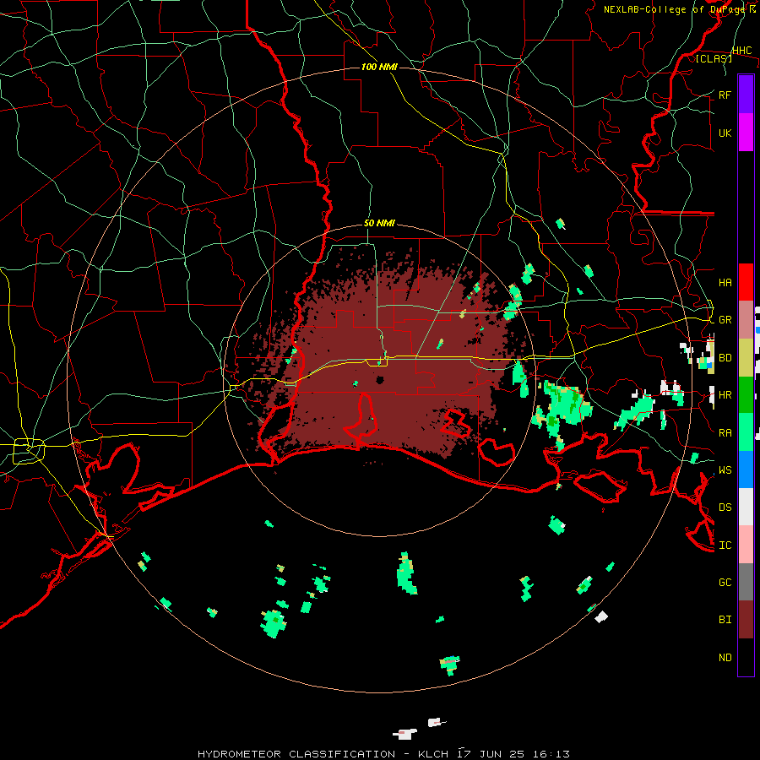Select the olive-yellow BD legend swatch
Screen dimensions: 760x760
(746, 357)
